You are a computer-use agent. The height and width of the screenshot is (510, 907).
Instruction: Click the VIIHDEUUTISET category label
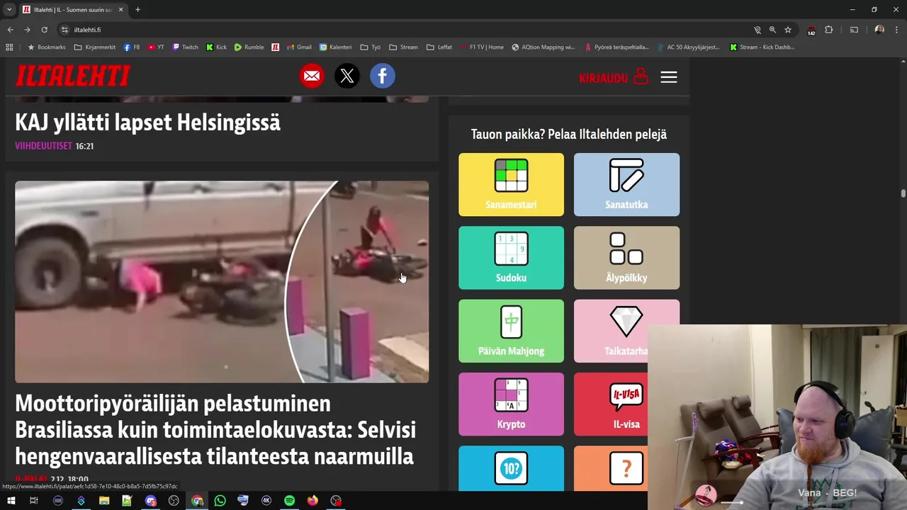click(44, 146)
